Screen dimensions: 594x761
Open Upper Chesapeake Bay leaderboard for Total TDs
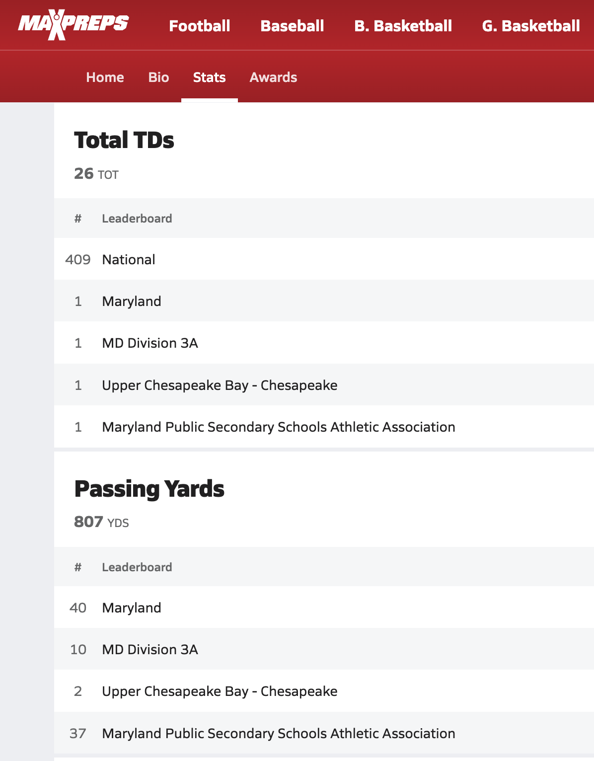coord(220,385)
